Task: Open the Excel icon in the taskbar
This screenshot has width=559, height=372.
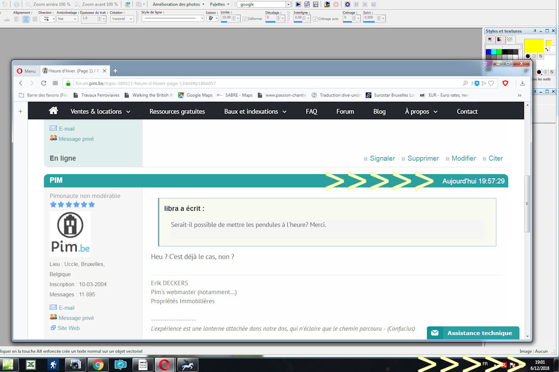Action: 31,365
